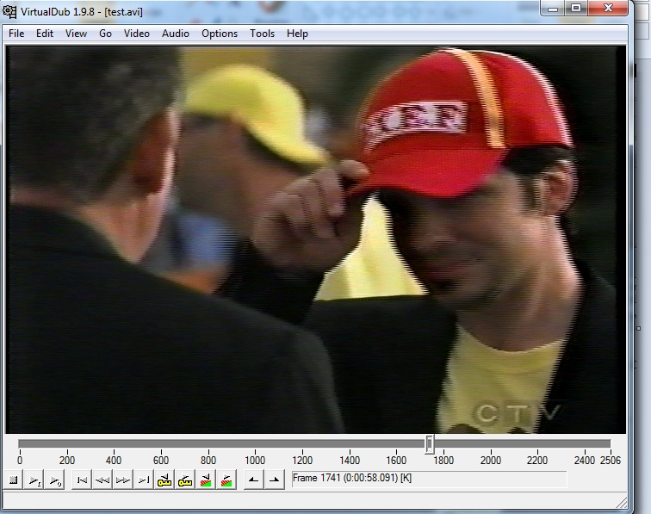Open the Edit menu

click(45, 34)
